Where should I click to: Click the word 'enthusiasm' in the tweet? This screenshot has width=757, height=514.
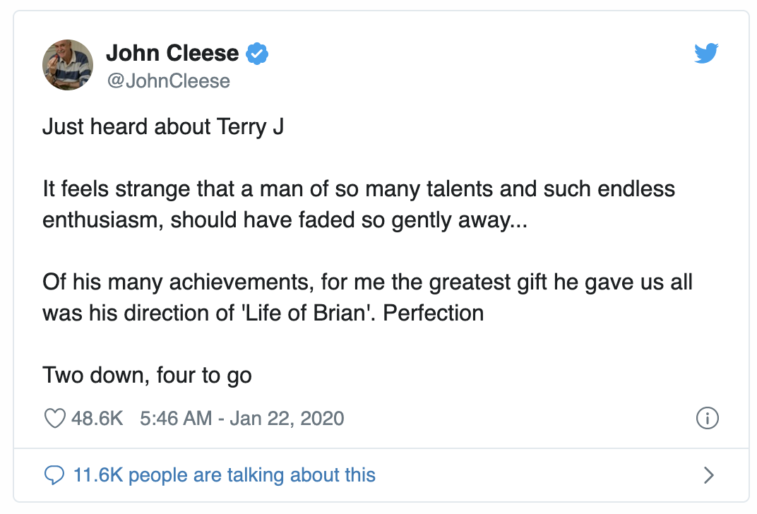(x=102, y=220)
